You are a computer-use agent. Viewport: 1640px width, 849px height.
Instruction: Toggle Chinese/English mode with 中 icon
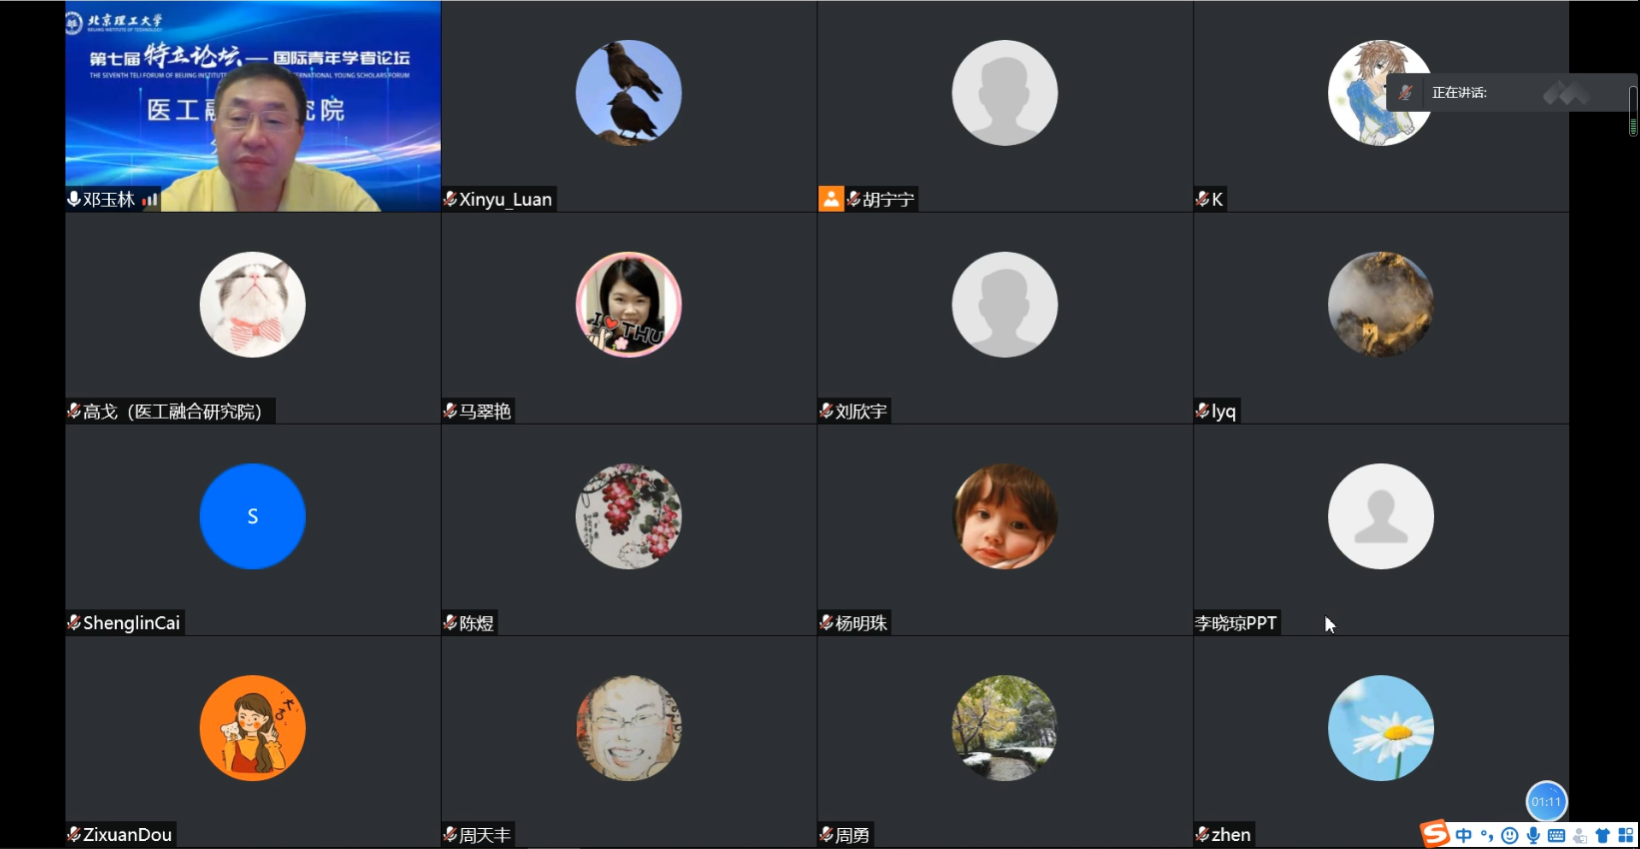click(1464, 836)
